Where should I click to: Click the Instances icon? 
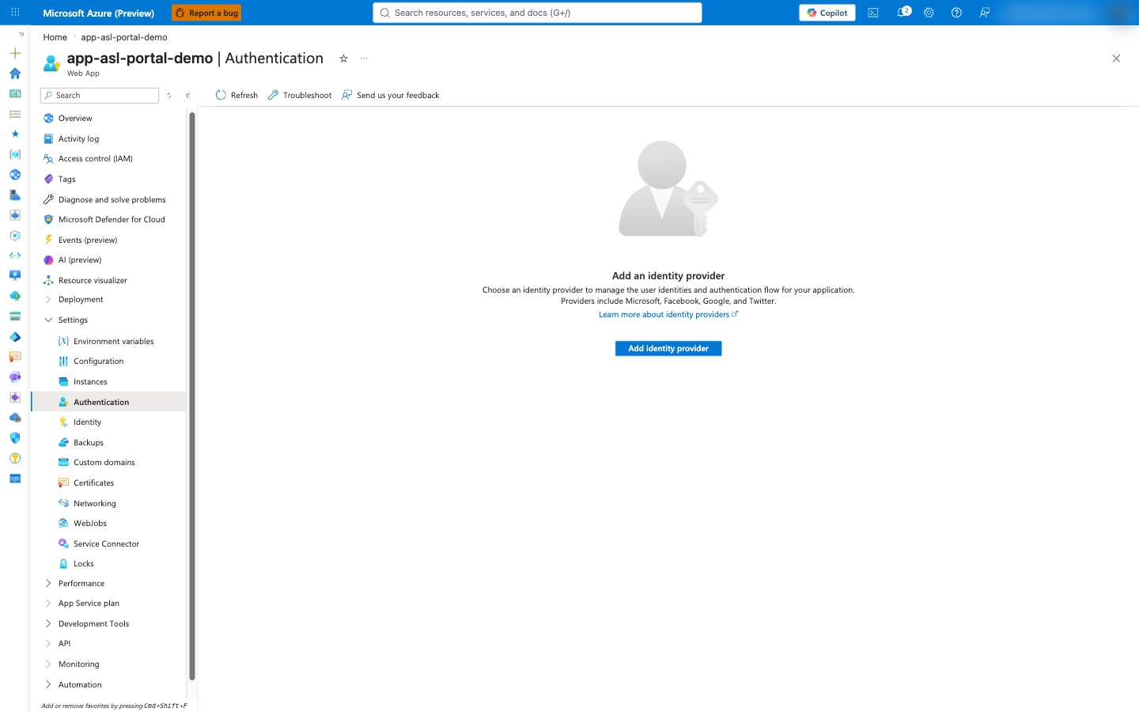tap(63, 381)
